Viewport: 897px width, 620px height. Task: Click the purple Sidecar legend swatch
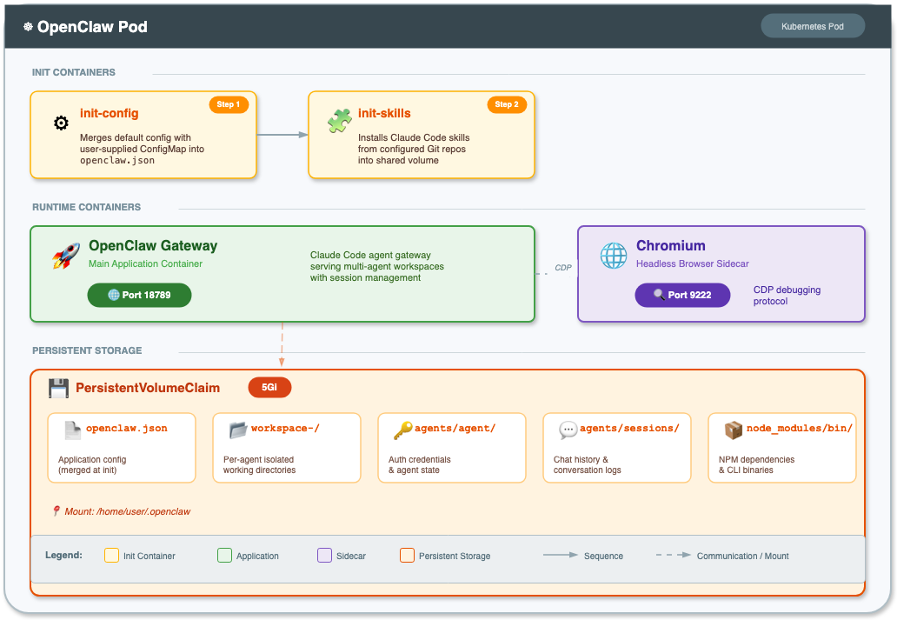324,555
